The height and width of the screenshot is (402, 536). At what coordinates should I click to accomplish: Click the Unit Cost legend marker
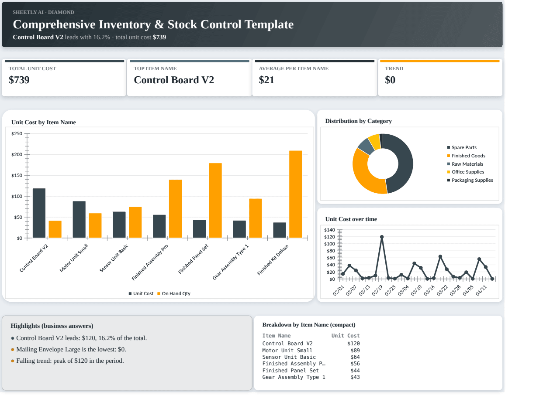pos(130,294)
